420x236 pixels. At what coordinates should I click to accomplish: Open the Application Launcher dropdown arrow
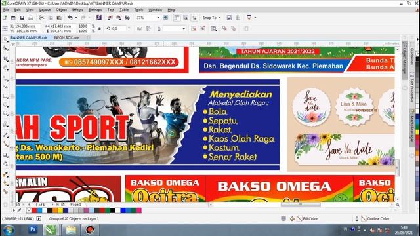click(255, 18)
